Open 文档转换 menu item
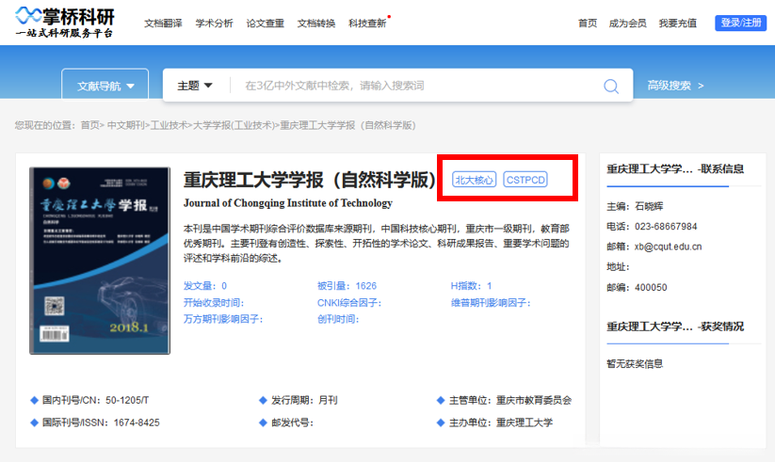The height and width of the screenshot is (462, 775). point(315,24)
